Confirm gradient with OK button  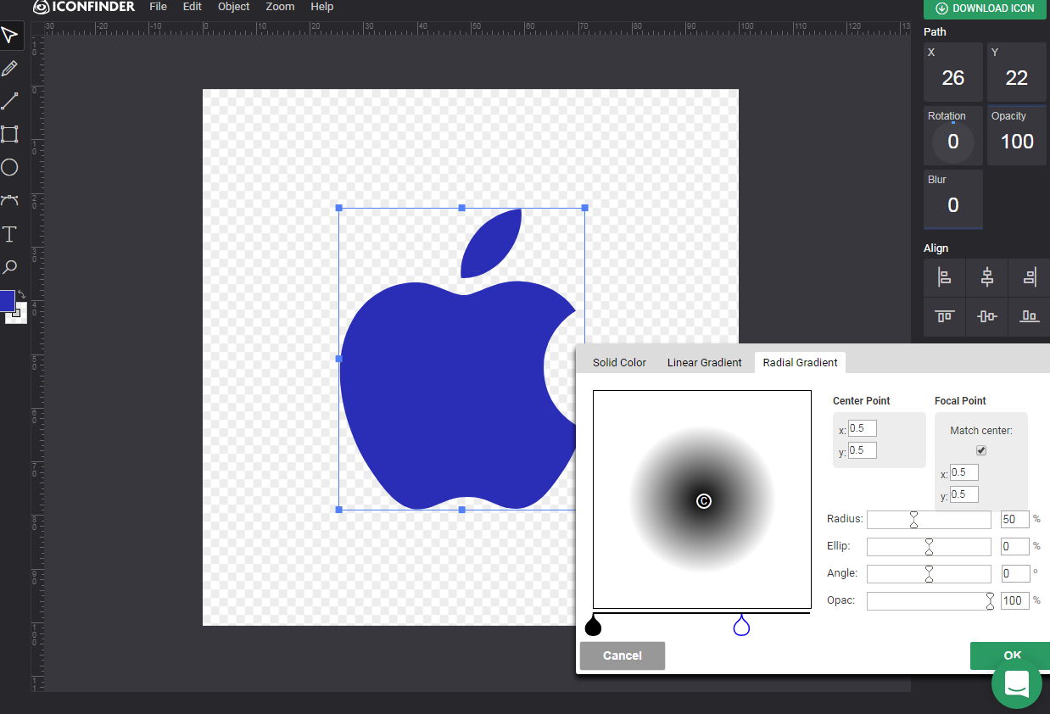(x=1011, y=655)
